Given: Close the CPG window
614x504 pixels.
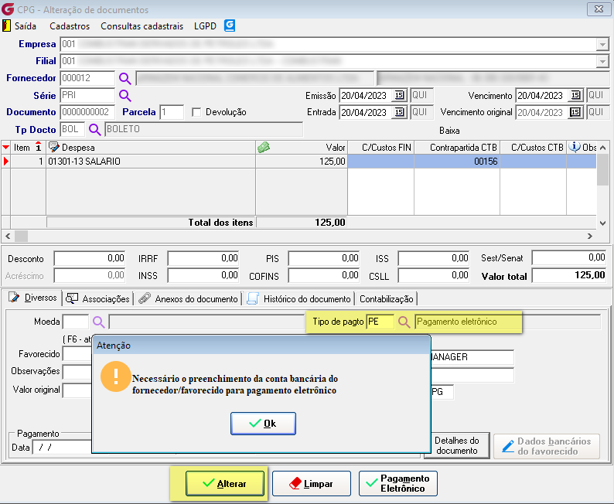Looking at the screenshot, I should pyautogui.click(x=599, y=9).
